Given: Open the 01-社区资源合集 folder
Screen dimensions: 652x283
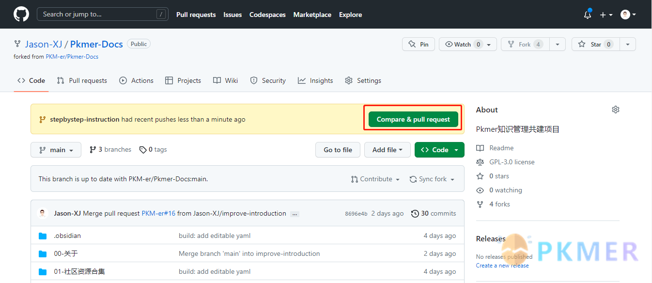Looking at the screenshot, I should pos(79,272).
